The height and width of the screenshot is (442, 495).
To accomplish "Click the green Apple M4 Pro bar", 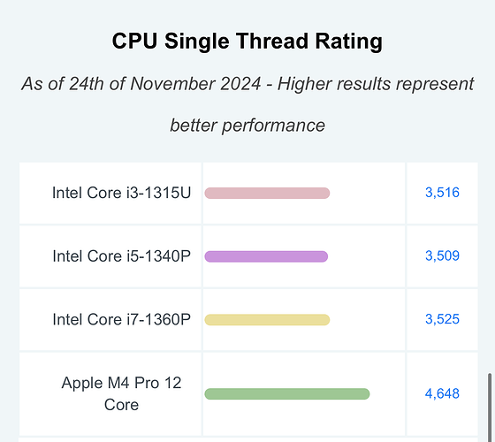I will pos(287,393).
